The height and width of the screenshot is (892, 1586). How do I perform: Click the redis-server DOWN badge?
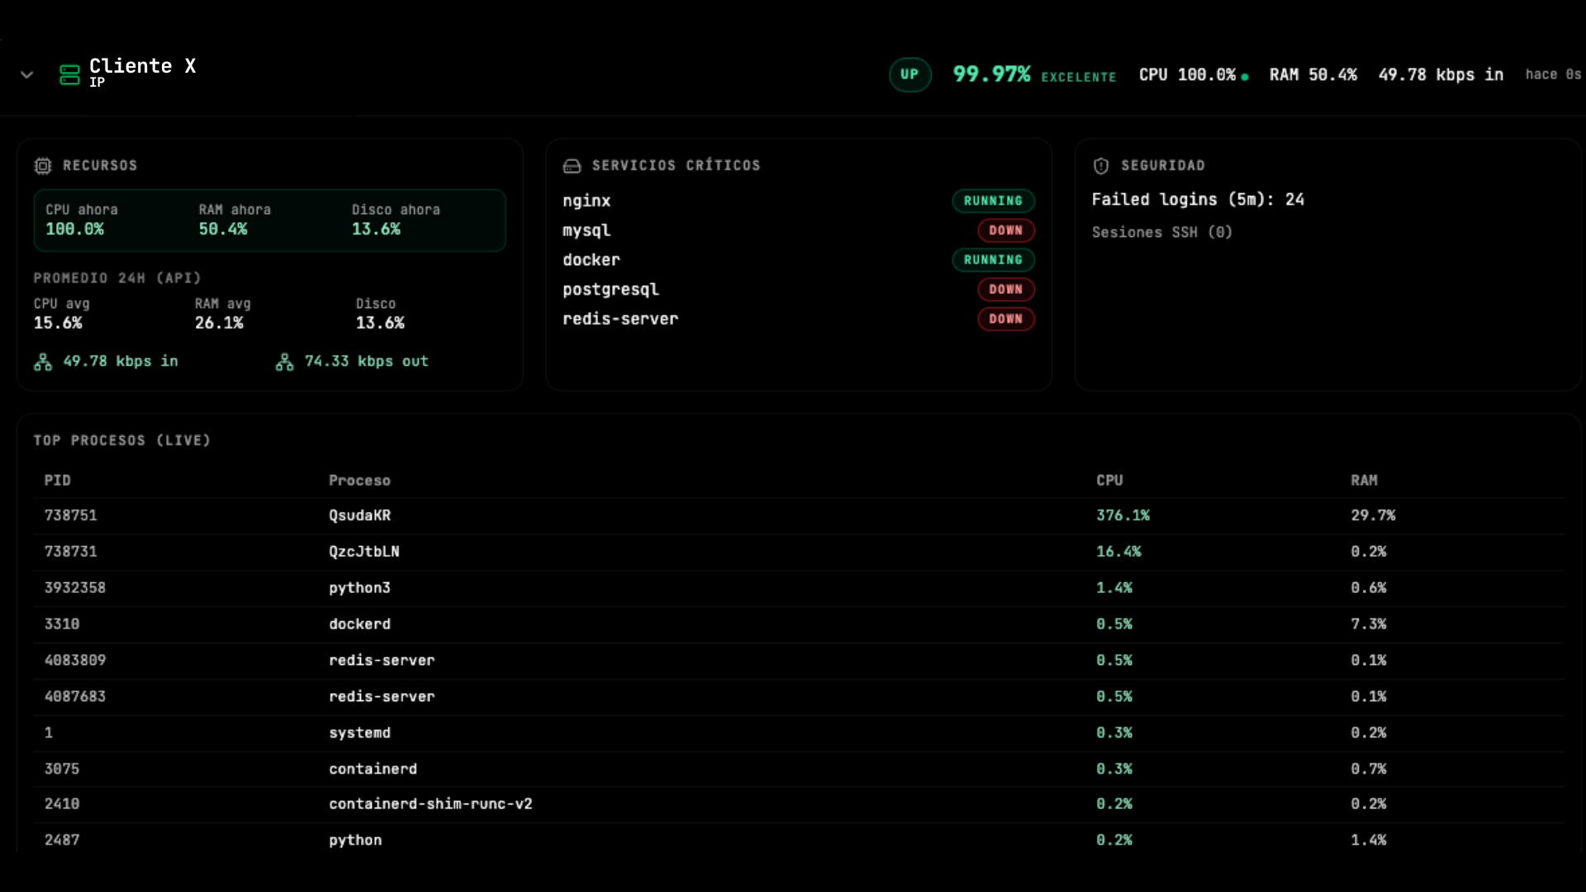[x=1005, y=319]
